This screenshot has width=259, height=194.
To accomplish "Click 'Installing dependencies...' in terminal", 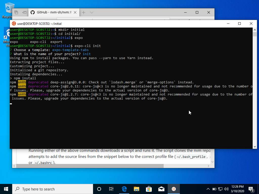I will coord(36,74).
